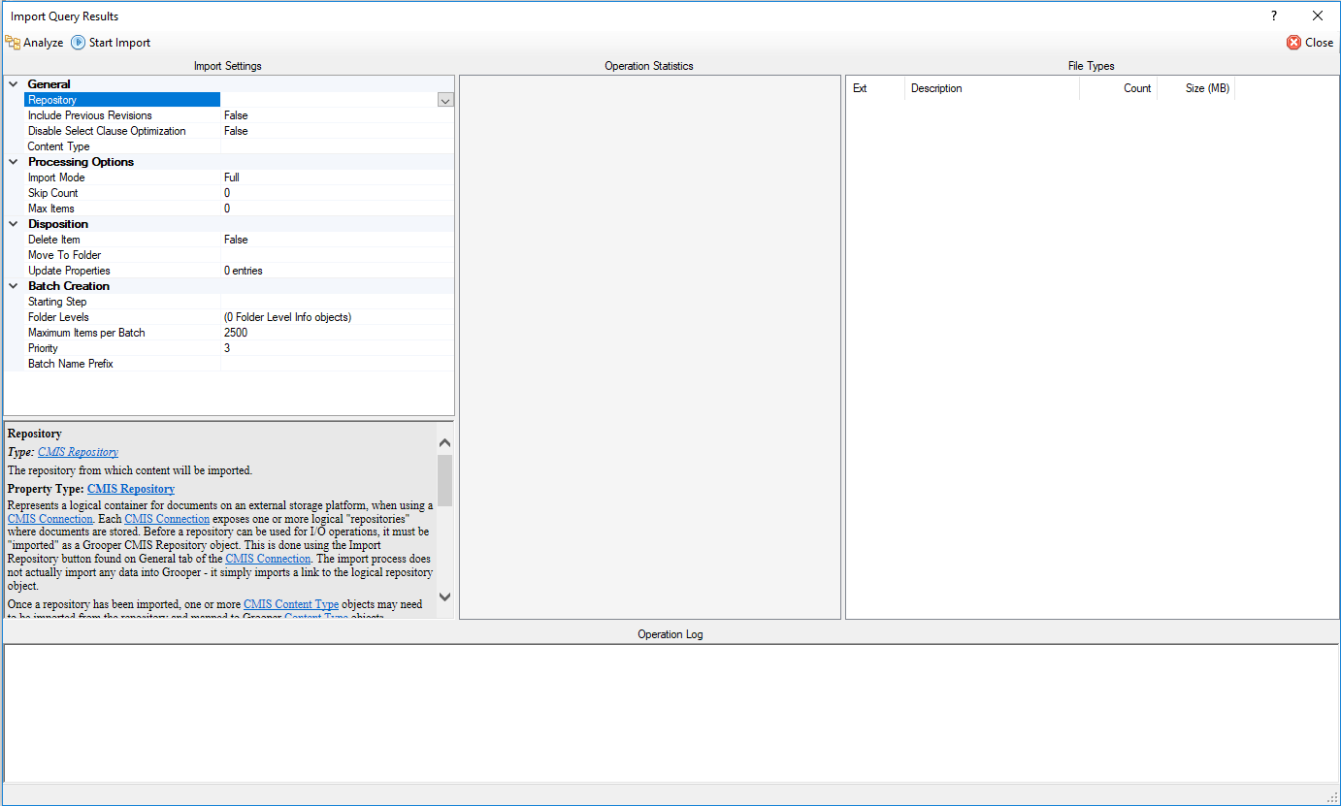
Task: Select the Batch Name Prefix property
Action: 239,364
